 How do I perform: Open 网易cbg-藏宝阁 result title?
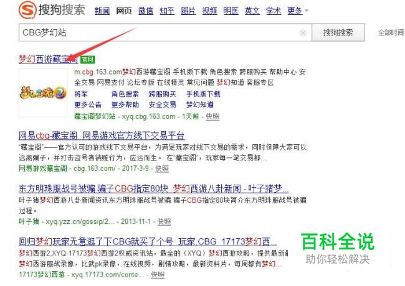click(102, 136)
